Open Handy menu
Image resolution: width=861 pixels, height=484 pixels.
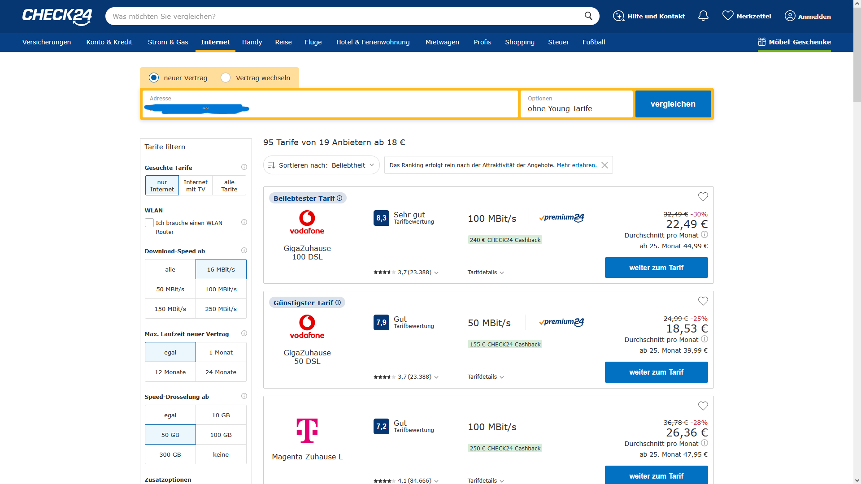[252, 42]
